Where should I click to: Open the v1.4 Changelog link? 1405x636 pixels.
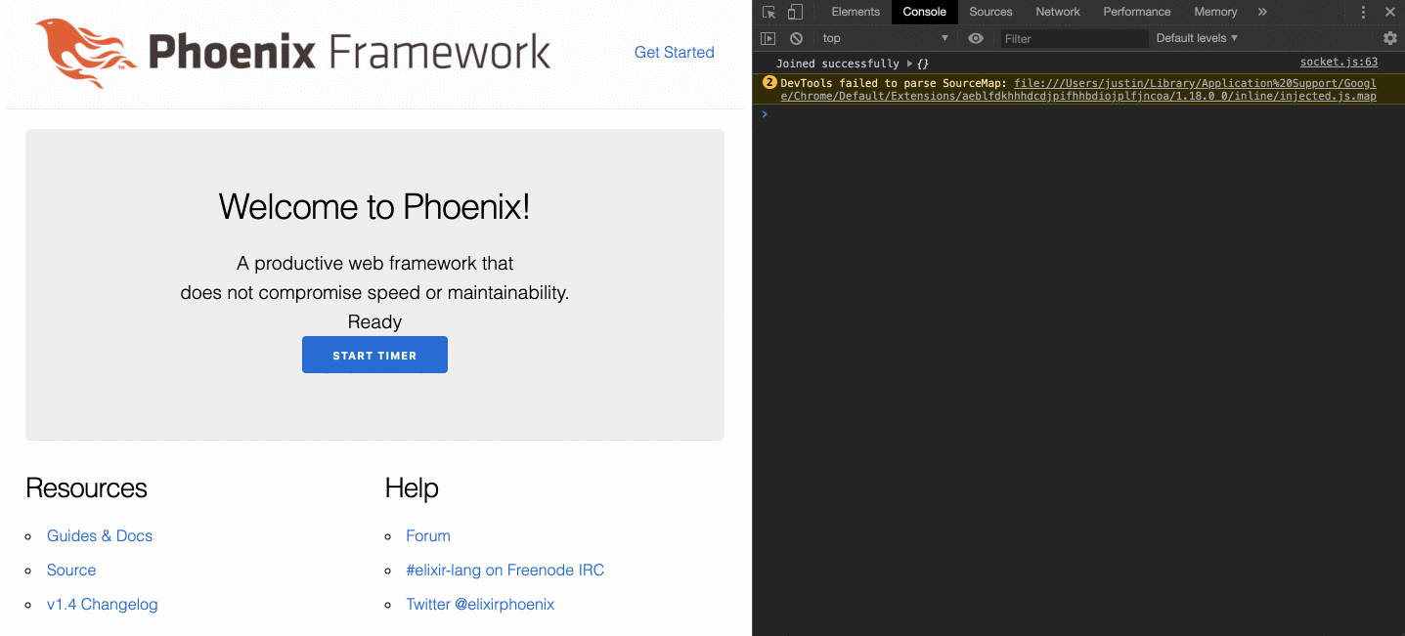(x=103, y=604)
